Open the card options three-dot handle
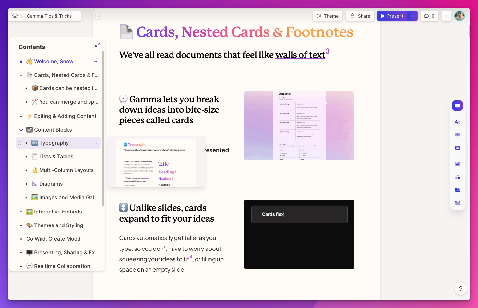This screenshot has width=478, height=308. click(x=98, y=16)
